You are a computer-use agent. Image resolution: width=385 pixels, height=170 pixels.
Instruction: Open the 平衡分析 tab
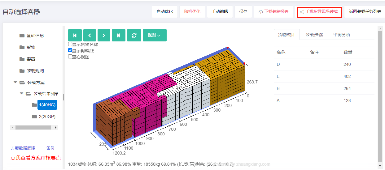pyautogui.click(x=342, y=35)
